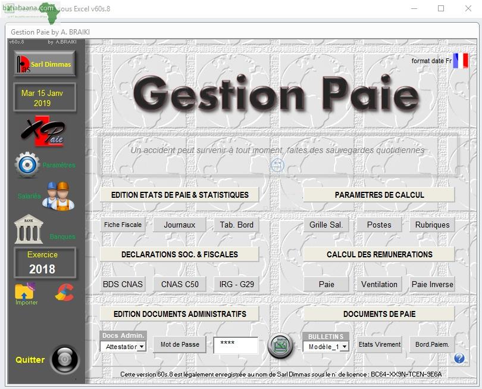Click the EDITION DOCUMENTS ADMINISTRATIFS header

180,314
